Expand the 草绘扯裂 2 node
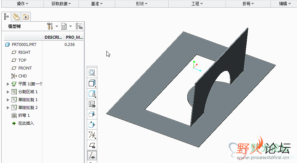 (8, 108)
